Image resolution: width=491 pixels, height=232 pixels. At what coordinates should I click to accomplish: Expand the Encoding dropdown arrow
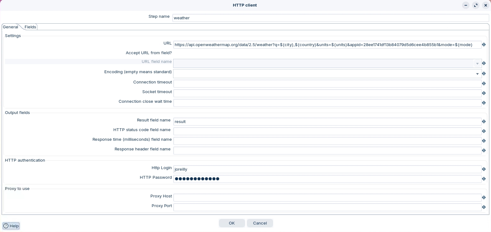coord(477,74)
